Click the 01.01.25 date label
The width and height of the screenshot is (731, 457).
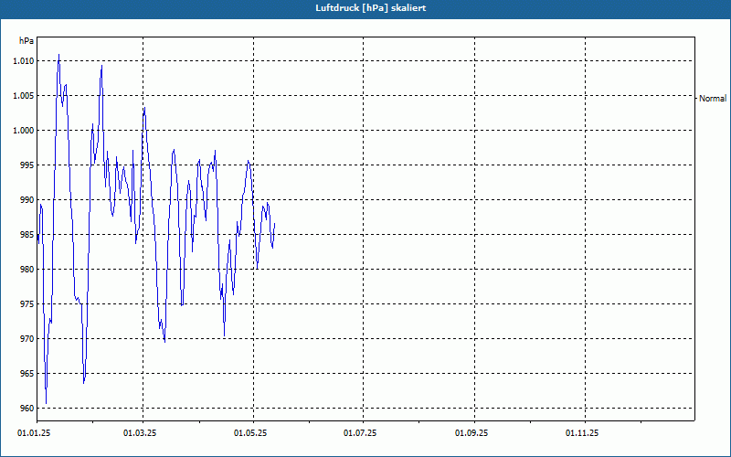click(34, 433)
